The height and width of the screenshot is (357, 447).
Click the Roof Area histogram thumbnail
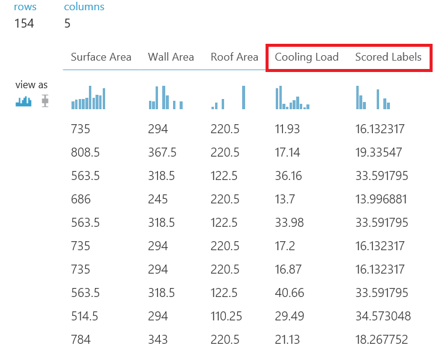(x=228, y=98)
